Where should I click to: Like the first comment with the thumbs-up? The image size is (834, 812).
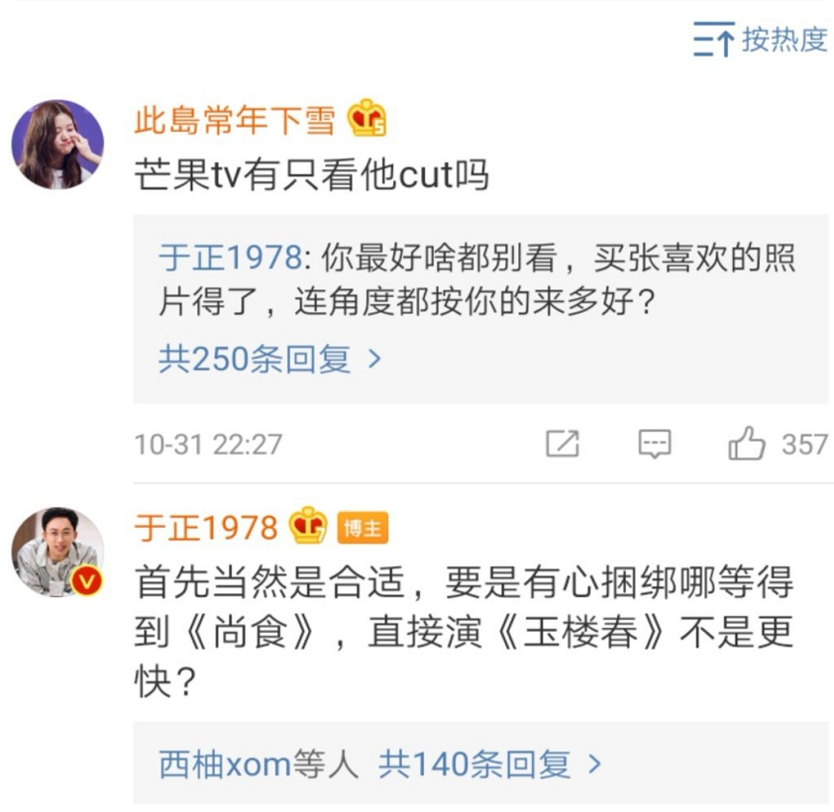[x=746, y=443]
